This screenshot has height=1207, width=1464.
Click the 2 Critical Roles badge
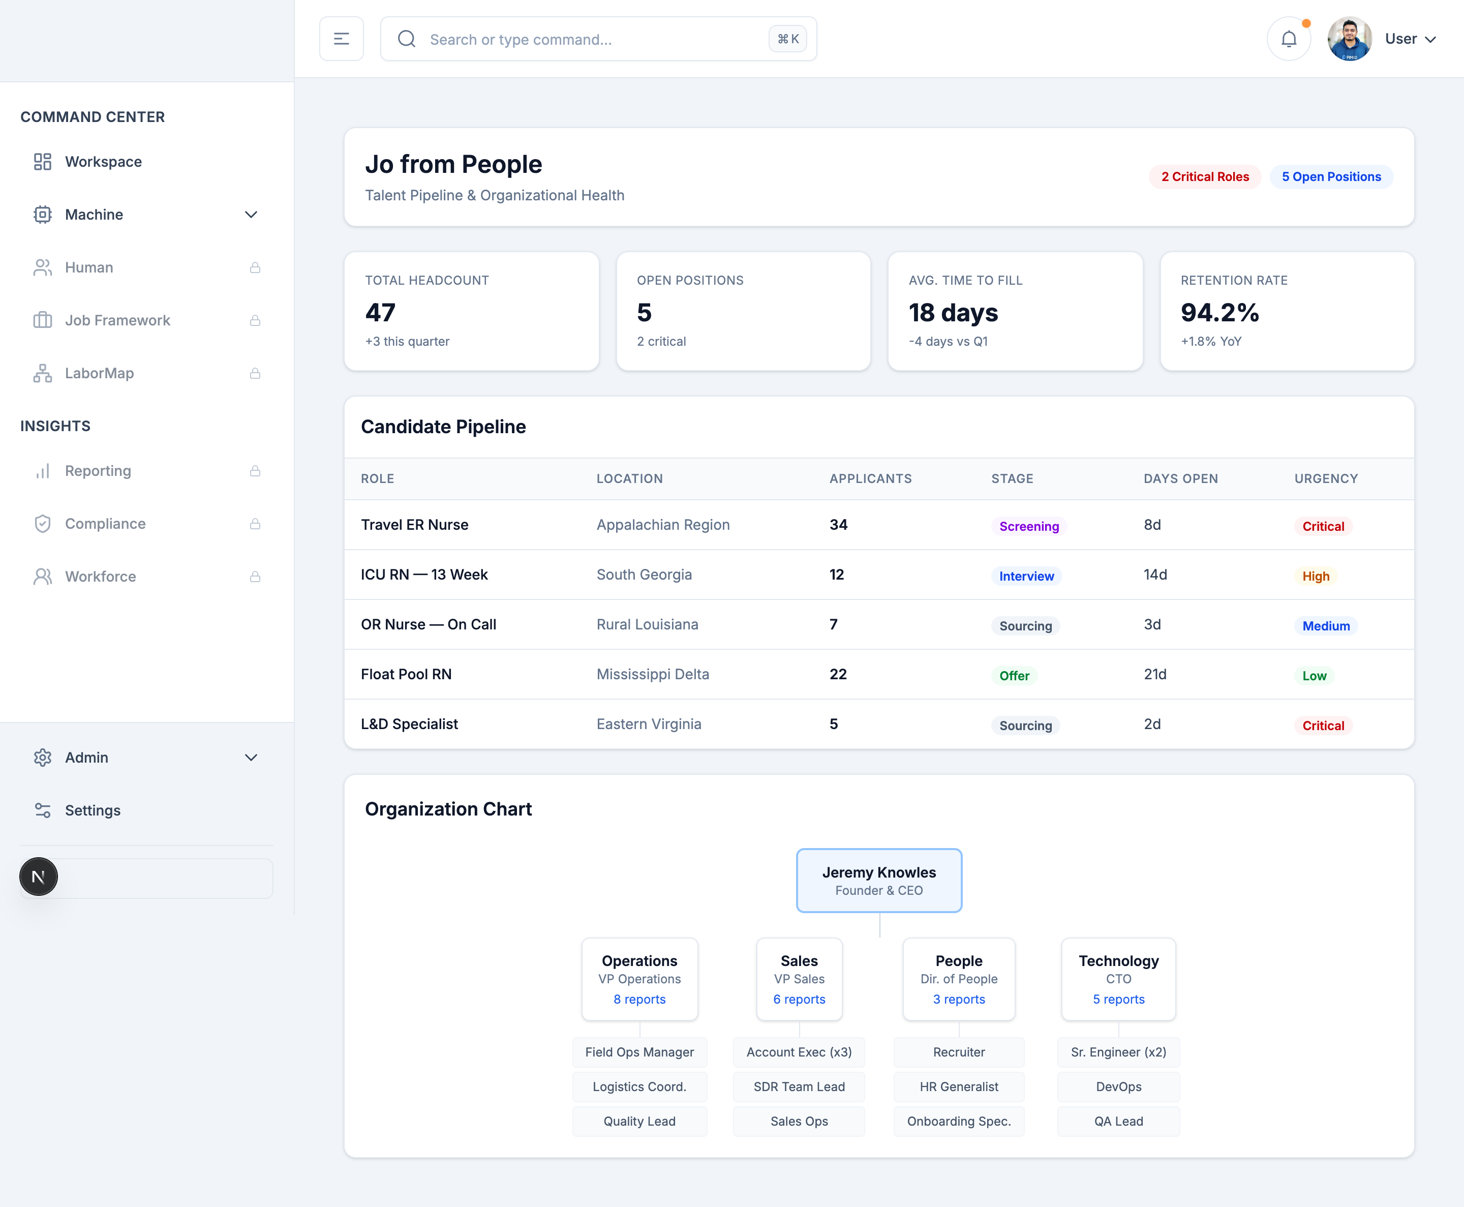click(x=1204, y=176)
